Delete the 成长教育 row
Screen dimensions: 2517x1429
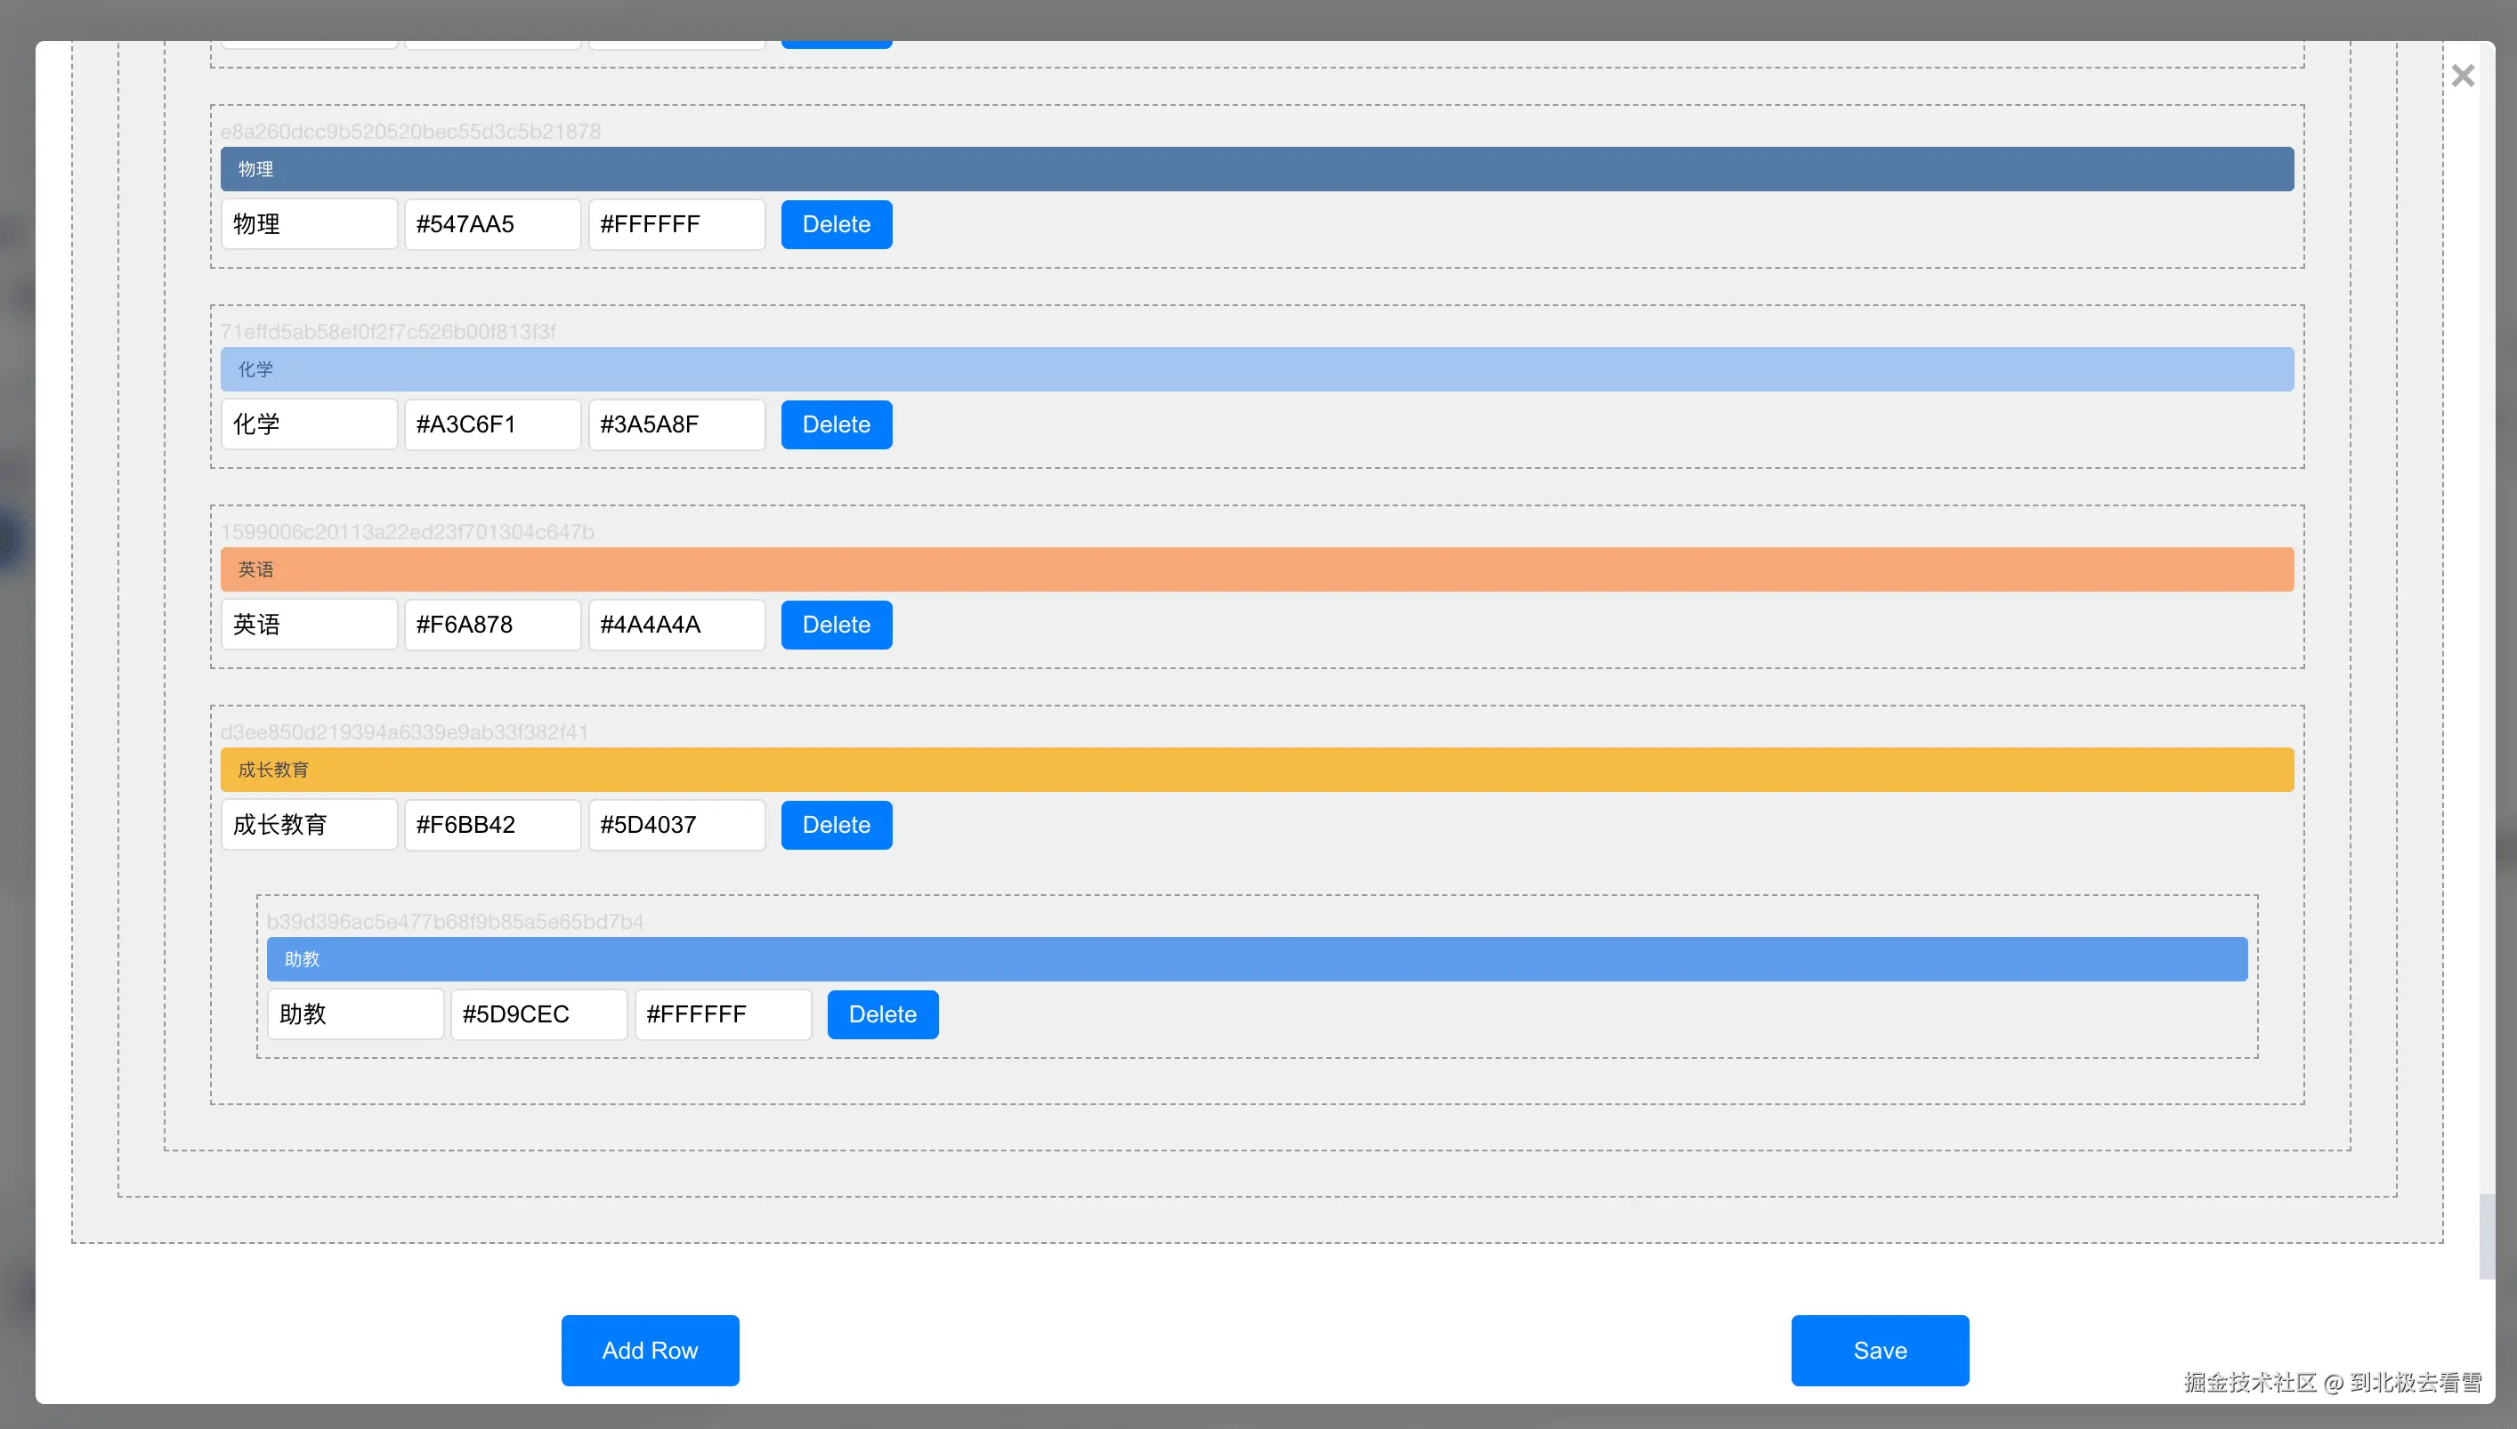(x=836, y=825)
